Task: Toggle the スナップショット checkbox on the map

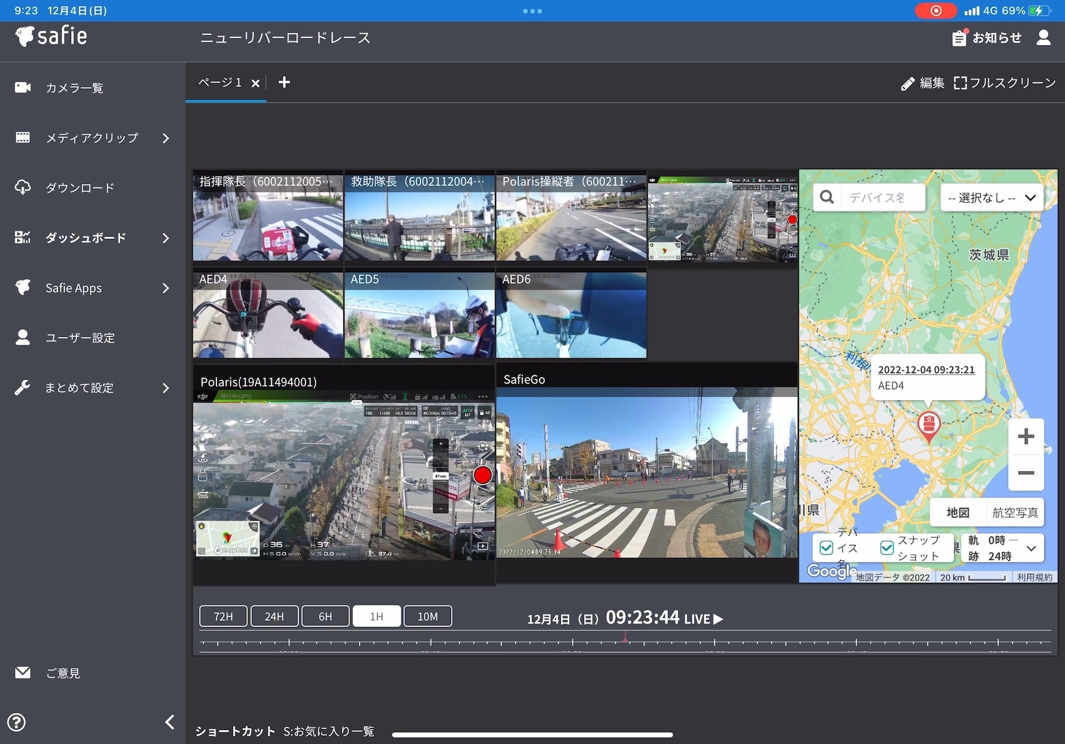Action: coord(887,548)
